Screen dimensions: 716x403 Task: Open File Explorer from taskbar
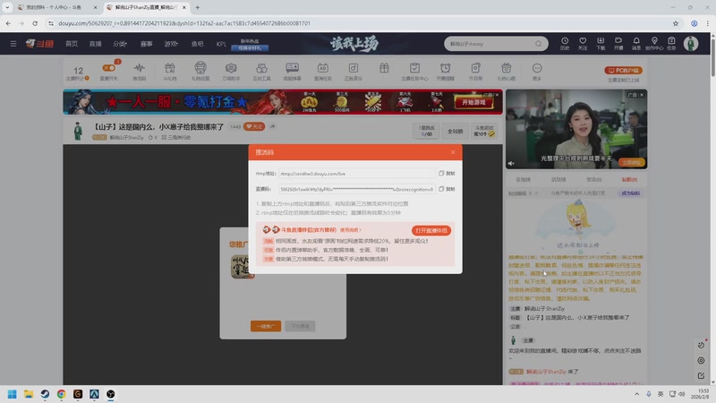[x=29, y=394]
